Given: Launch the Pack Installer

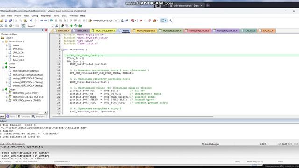Looking at the screenshot, I should [80, 26].
